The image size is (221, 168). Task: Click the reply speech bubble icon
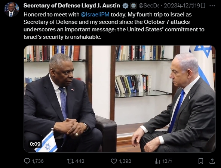click(27, 161)
